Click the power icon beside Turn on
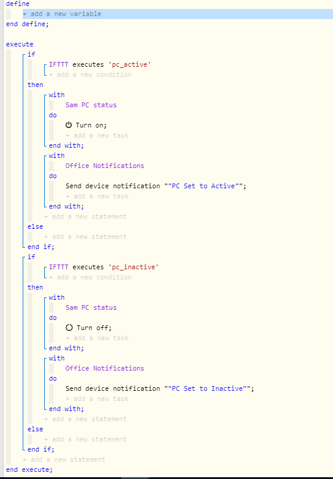The height and width of the screenshot is (479, 333). coord(69,125)
